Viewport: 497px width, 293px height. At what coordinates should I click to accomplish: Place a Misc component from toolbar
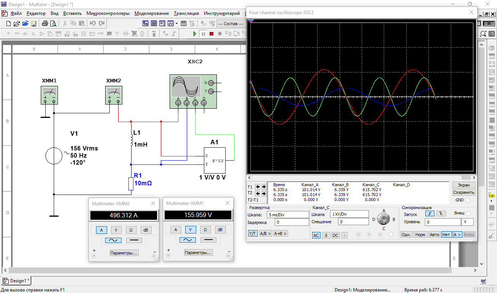click(101, 34)
